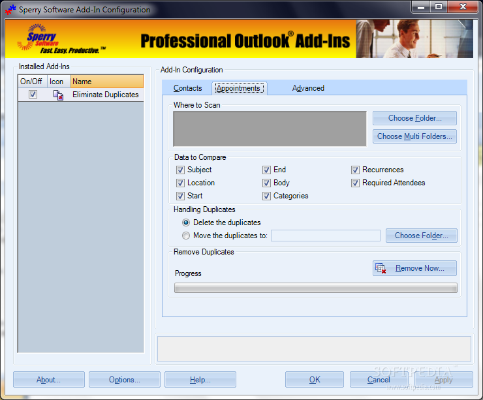Click Choose Folder in Where to Scan
483x400 pixels.
414,118
